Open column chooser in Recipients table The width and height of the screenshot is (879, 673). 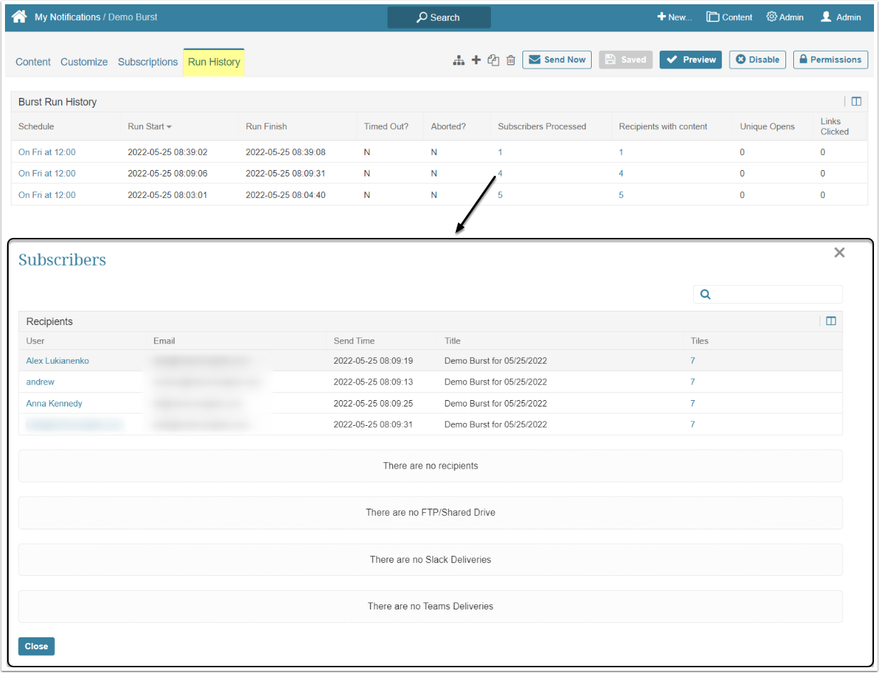pos(830,321)
